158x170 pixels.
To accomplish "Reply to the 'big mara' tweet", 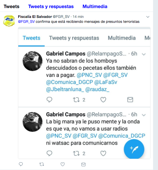I will [49, 154].
